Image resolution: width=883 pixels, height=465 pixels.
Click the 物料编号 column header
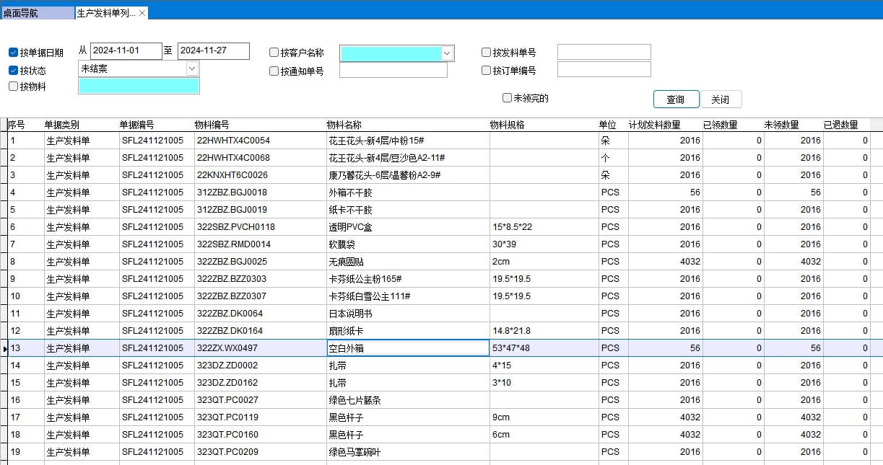tap(212, 125)
